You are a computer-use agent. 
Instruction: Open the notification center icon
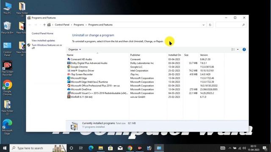tap(265, 148)
